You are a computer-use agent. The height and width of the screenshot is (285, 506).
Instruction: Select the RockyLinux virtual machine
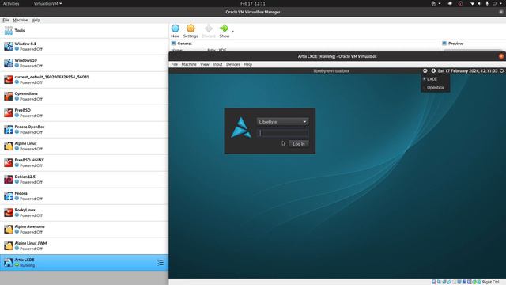(x=84, y=213)
